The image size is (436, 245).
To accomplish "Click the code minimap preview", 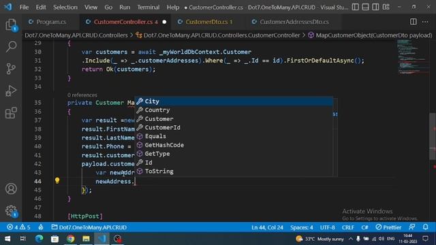I will click(413, 57).
